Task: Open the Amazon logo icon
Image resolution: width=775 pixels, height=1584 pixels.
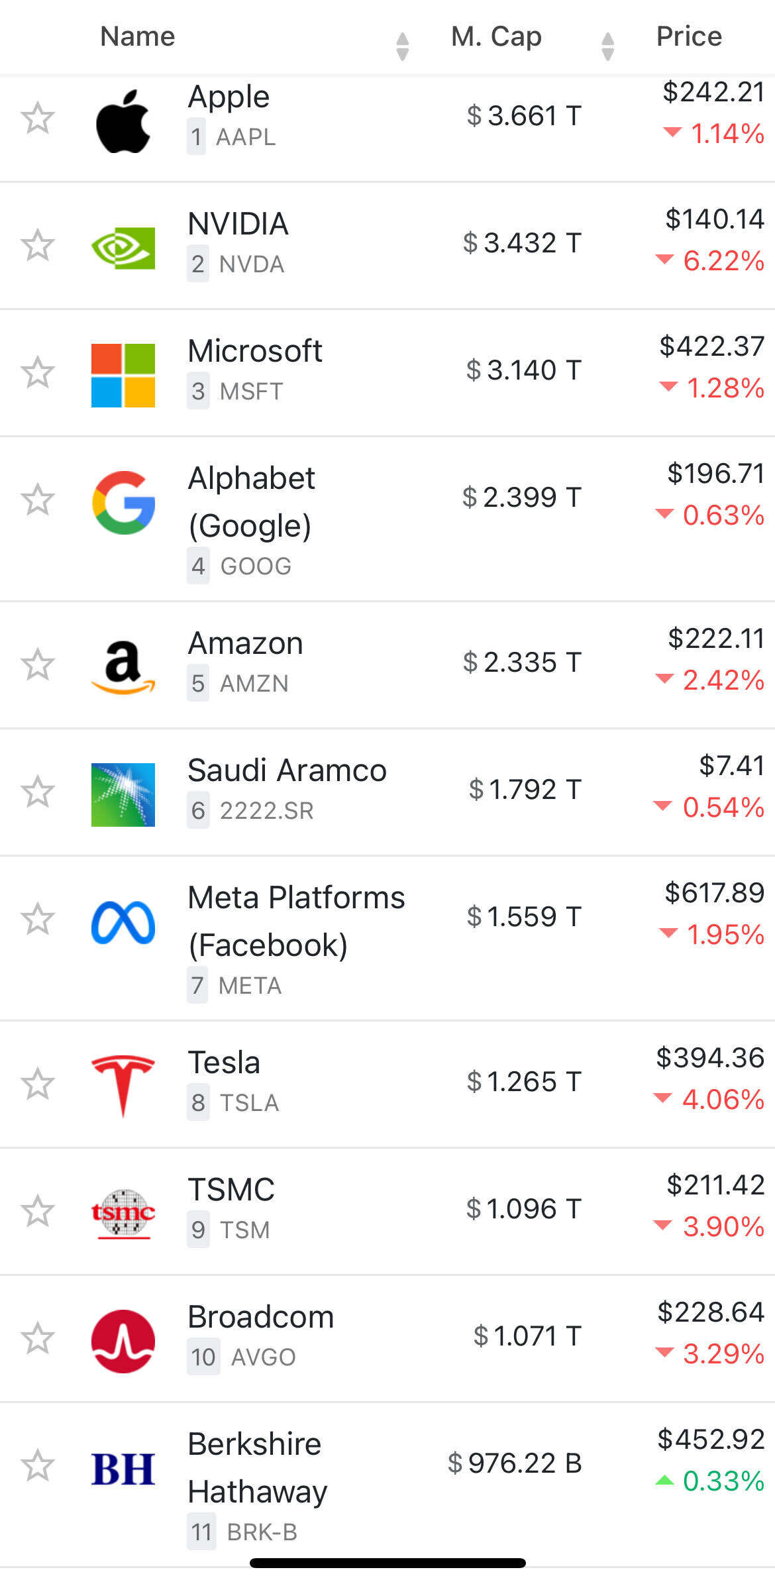Action: 123,667
